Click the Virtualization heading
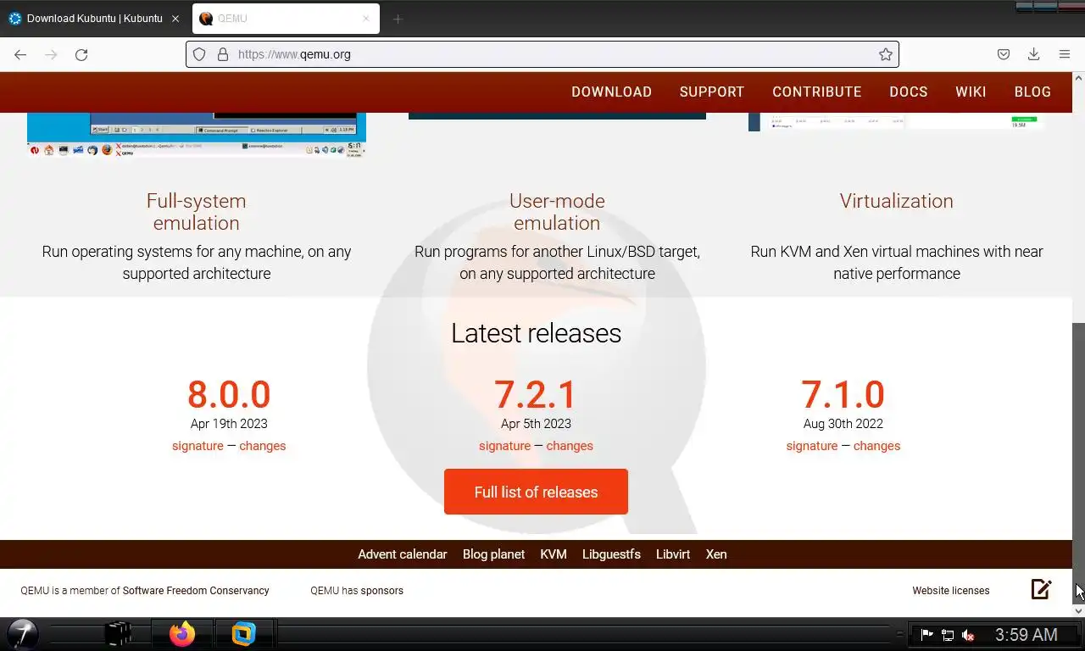 (897, 201)
